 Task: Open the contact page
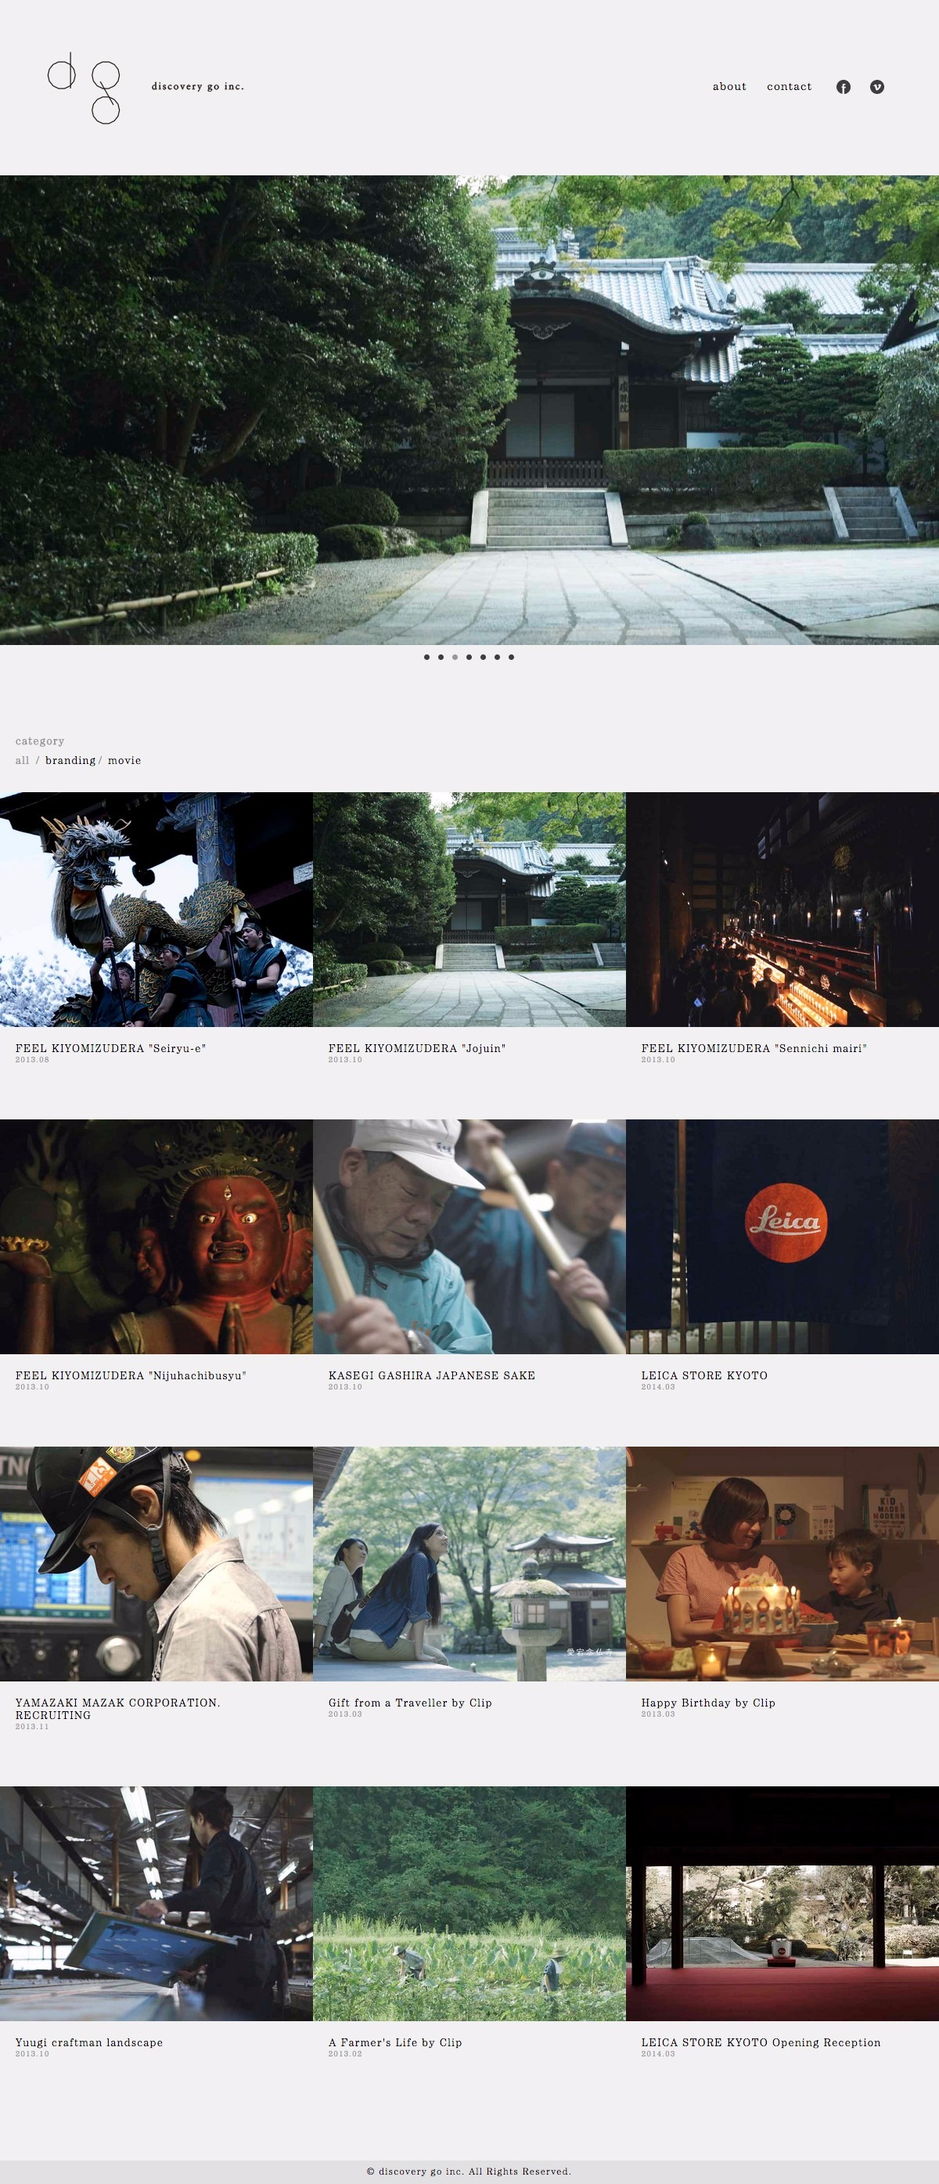coord(789,86)
